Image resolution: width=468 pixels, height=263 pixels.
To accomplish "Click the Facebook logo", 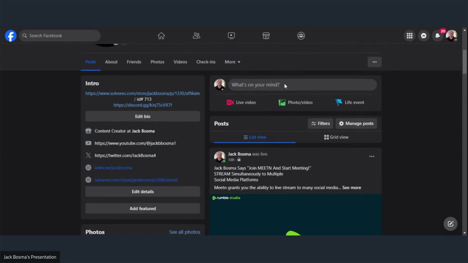I will [x=11, y=36].
